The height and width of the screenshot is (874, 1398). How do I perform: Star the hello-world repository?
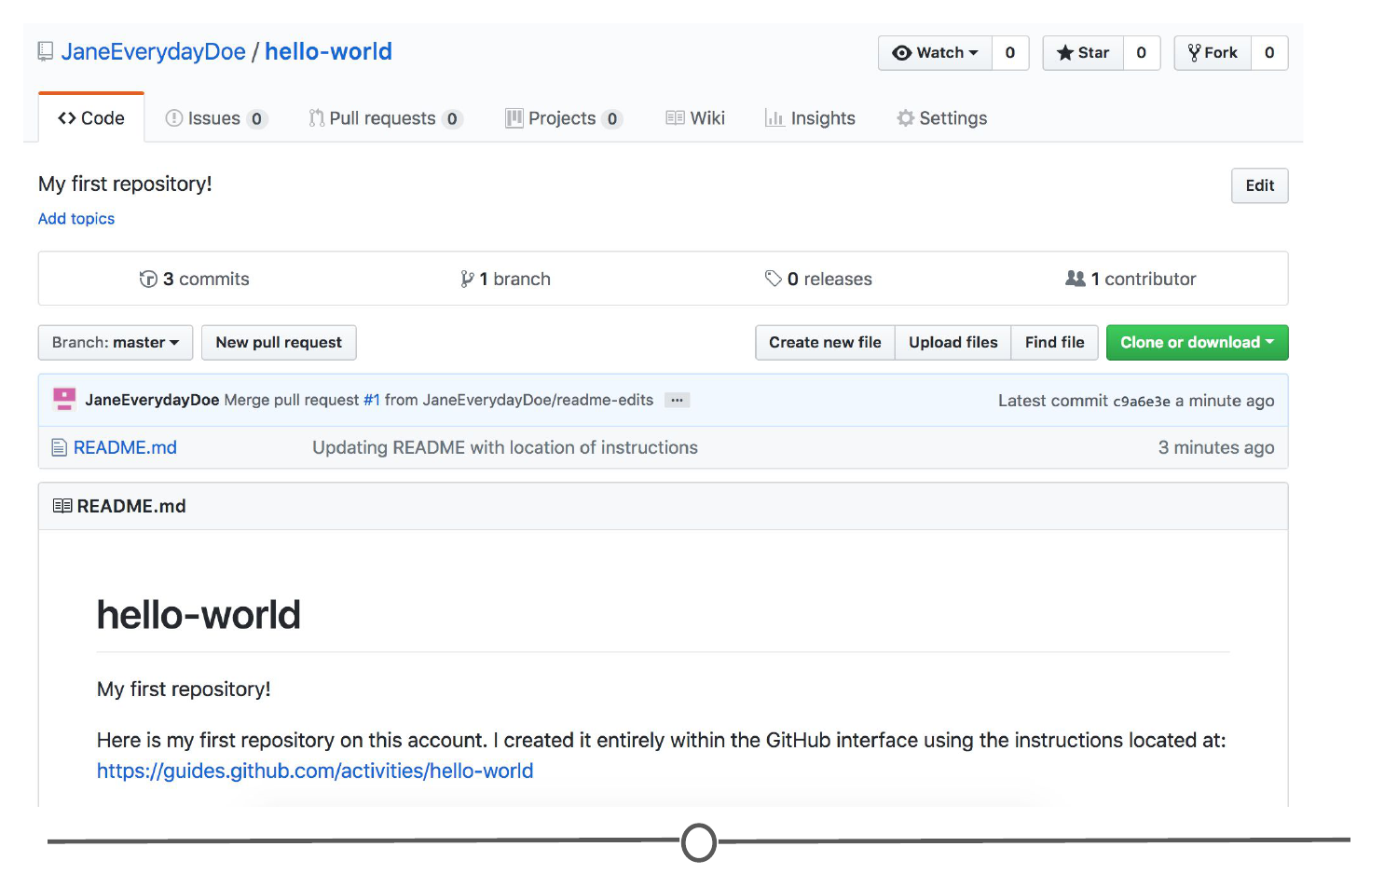click(x=1083, y=53)
